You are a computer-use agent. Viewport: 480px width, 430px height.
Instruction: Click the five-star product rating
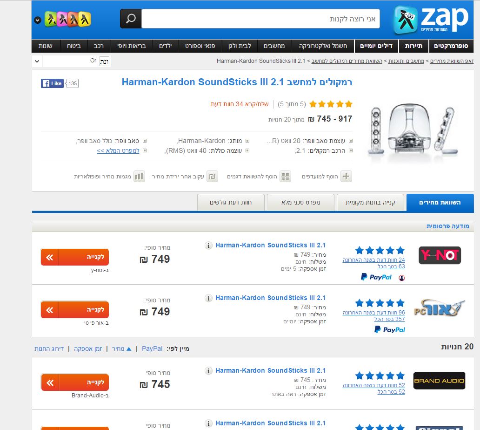(x=331, y=104)
